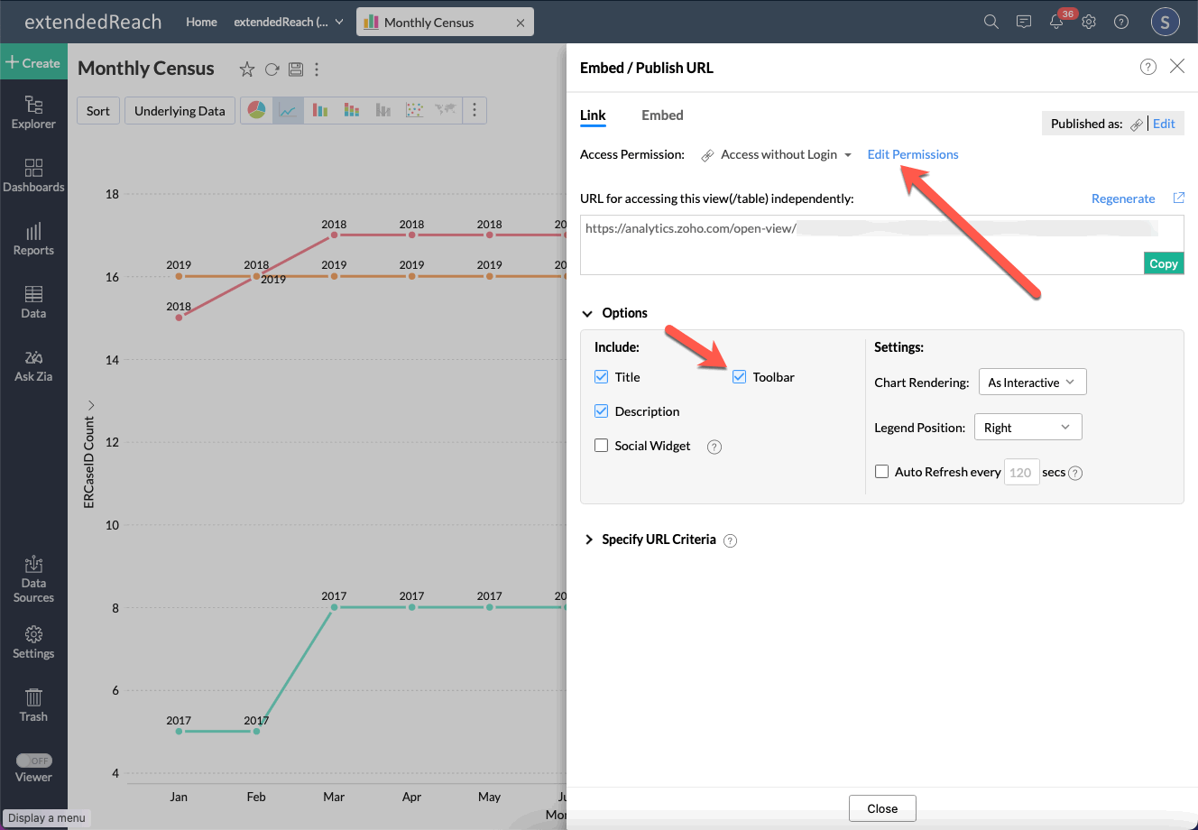Enable Auto Refresh checkbox
Viewport: 1198px width, 830px height.
click(882, 472)
